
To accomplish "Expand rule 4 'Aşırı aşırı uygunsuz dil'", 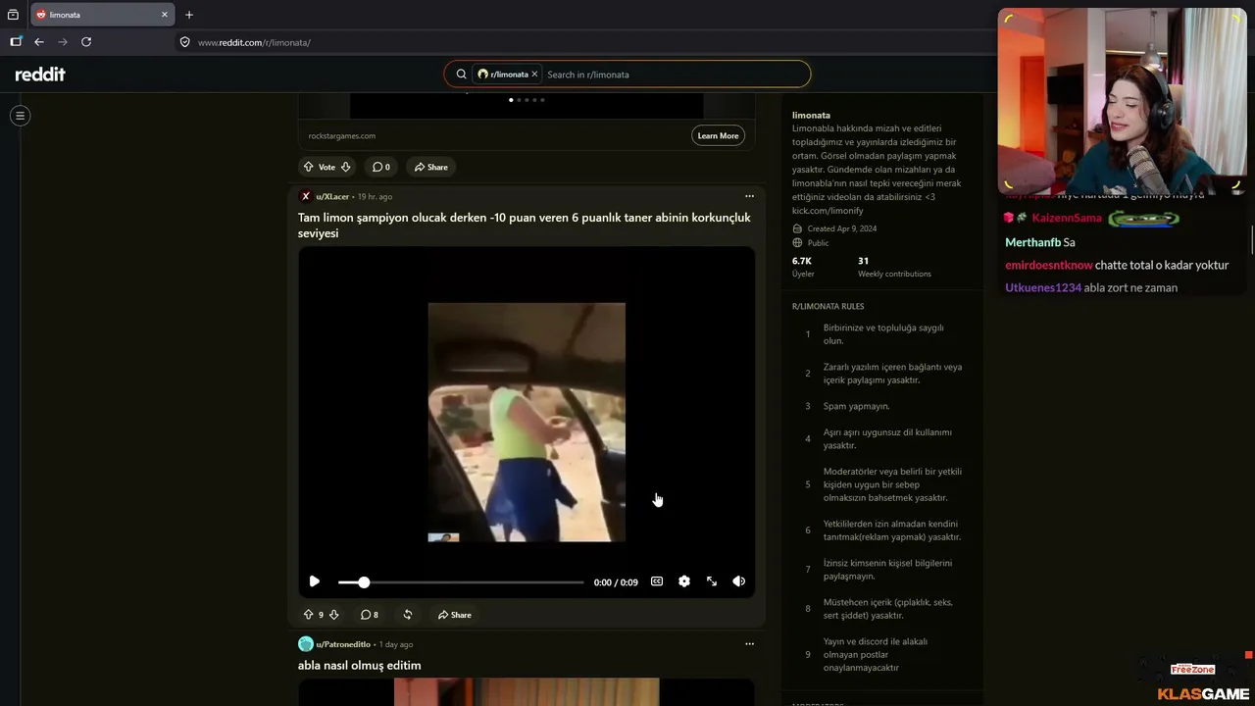I will coord(882,438).
